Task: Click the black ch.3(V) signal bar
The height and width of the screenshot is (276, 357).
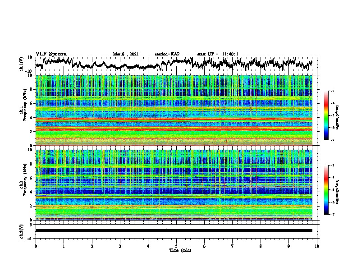Action: 174,230
